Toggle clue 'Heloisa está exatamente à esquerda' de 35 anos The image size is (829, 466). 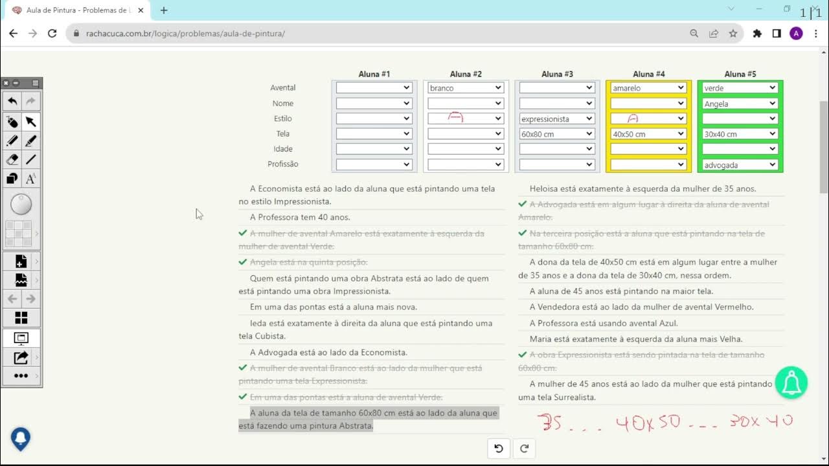click(651, 188)
